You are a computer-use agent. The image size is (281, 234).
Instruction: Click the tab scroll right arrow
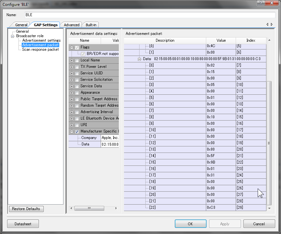(272, 24)
